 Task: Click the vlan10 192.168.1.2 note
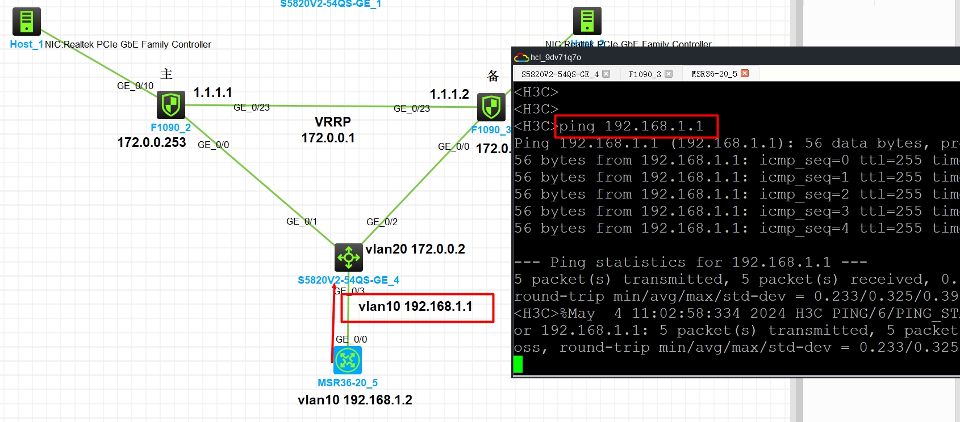[x=355, y=400]
